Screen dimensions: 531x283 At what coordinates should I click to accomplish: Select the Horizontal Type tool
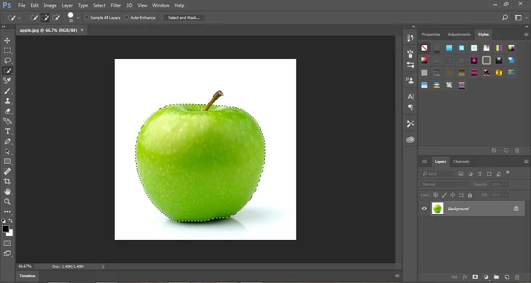[x=7, y=131]
